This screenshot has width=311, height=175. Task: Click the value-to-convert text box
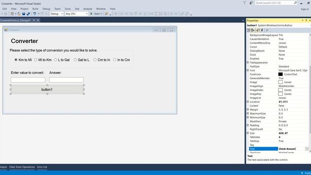(28, 80)
